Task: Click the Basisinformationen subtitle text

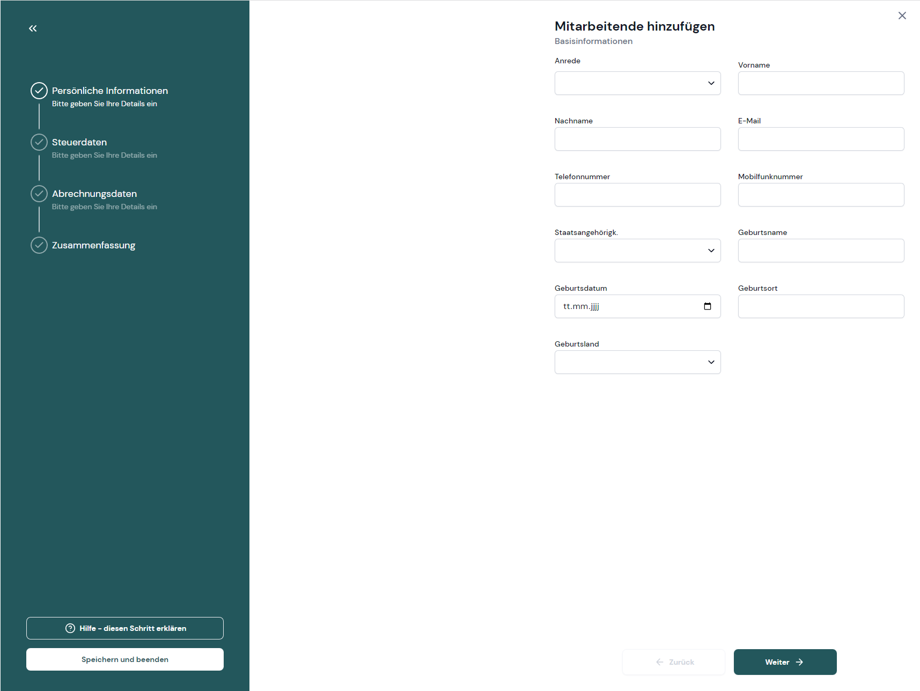Action: (593, 41)
